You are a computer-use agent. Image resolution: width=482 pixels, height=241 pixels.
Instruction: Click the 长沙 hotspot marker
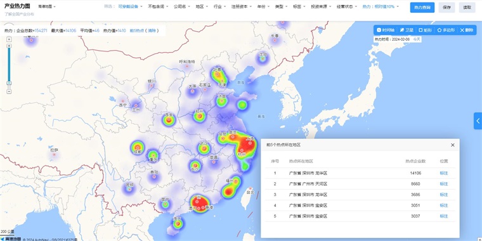(x=195, y=165)
